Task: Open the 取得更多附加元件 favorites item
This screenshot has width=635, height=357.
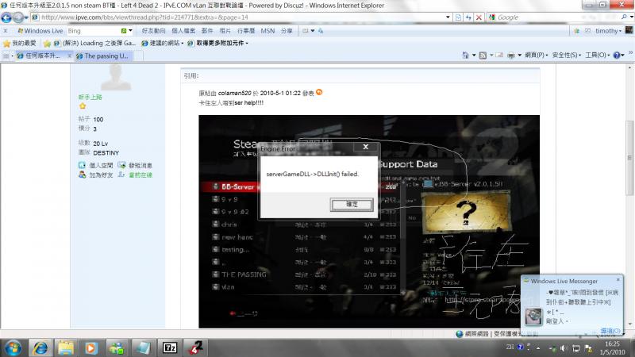Action: 217,43
